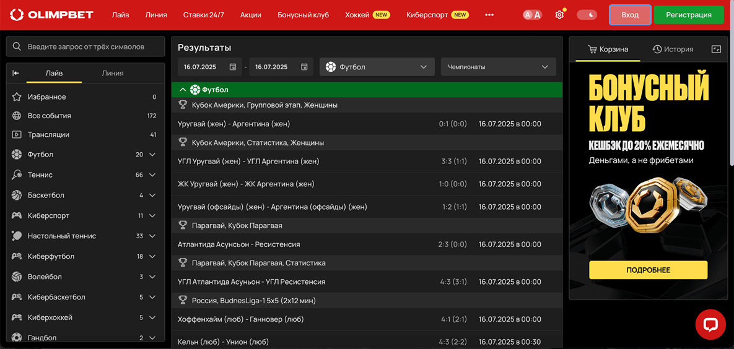Open the Футбол sport dropdown
734x349 pixels.
pos(378,67)
